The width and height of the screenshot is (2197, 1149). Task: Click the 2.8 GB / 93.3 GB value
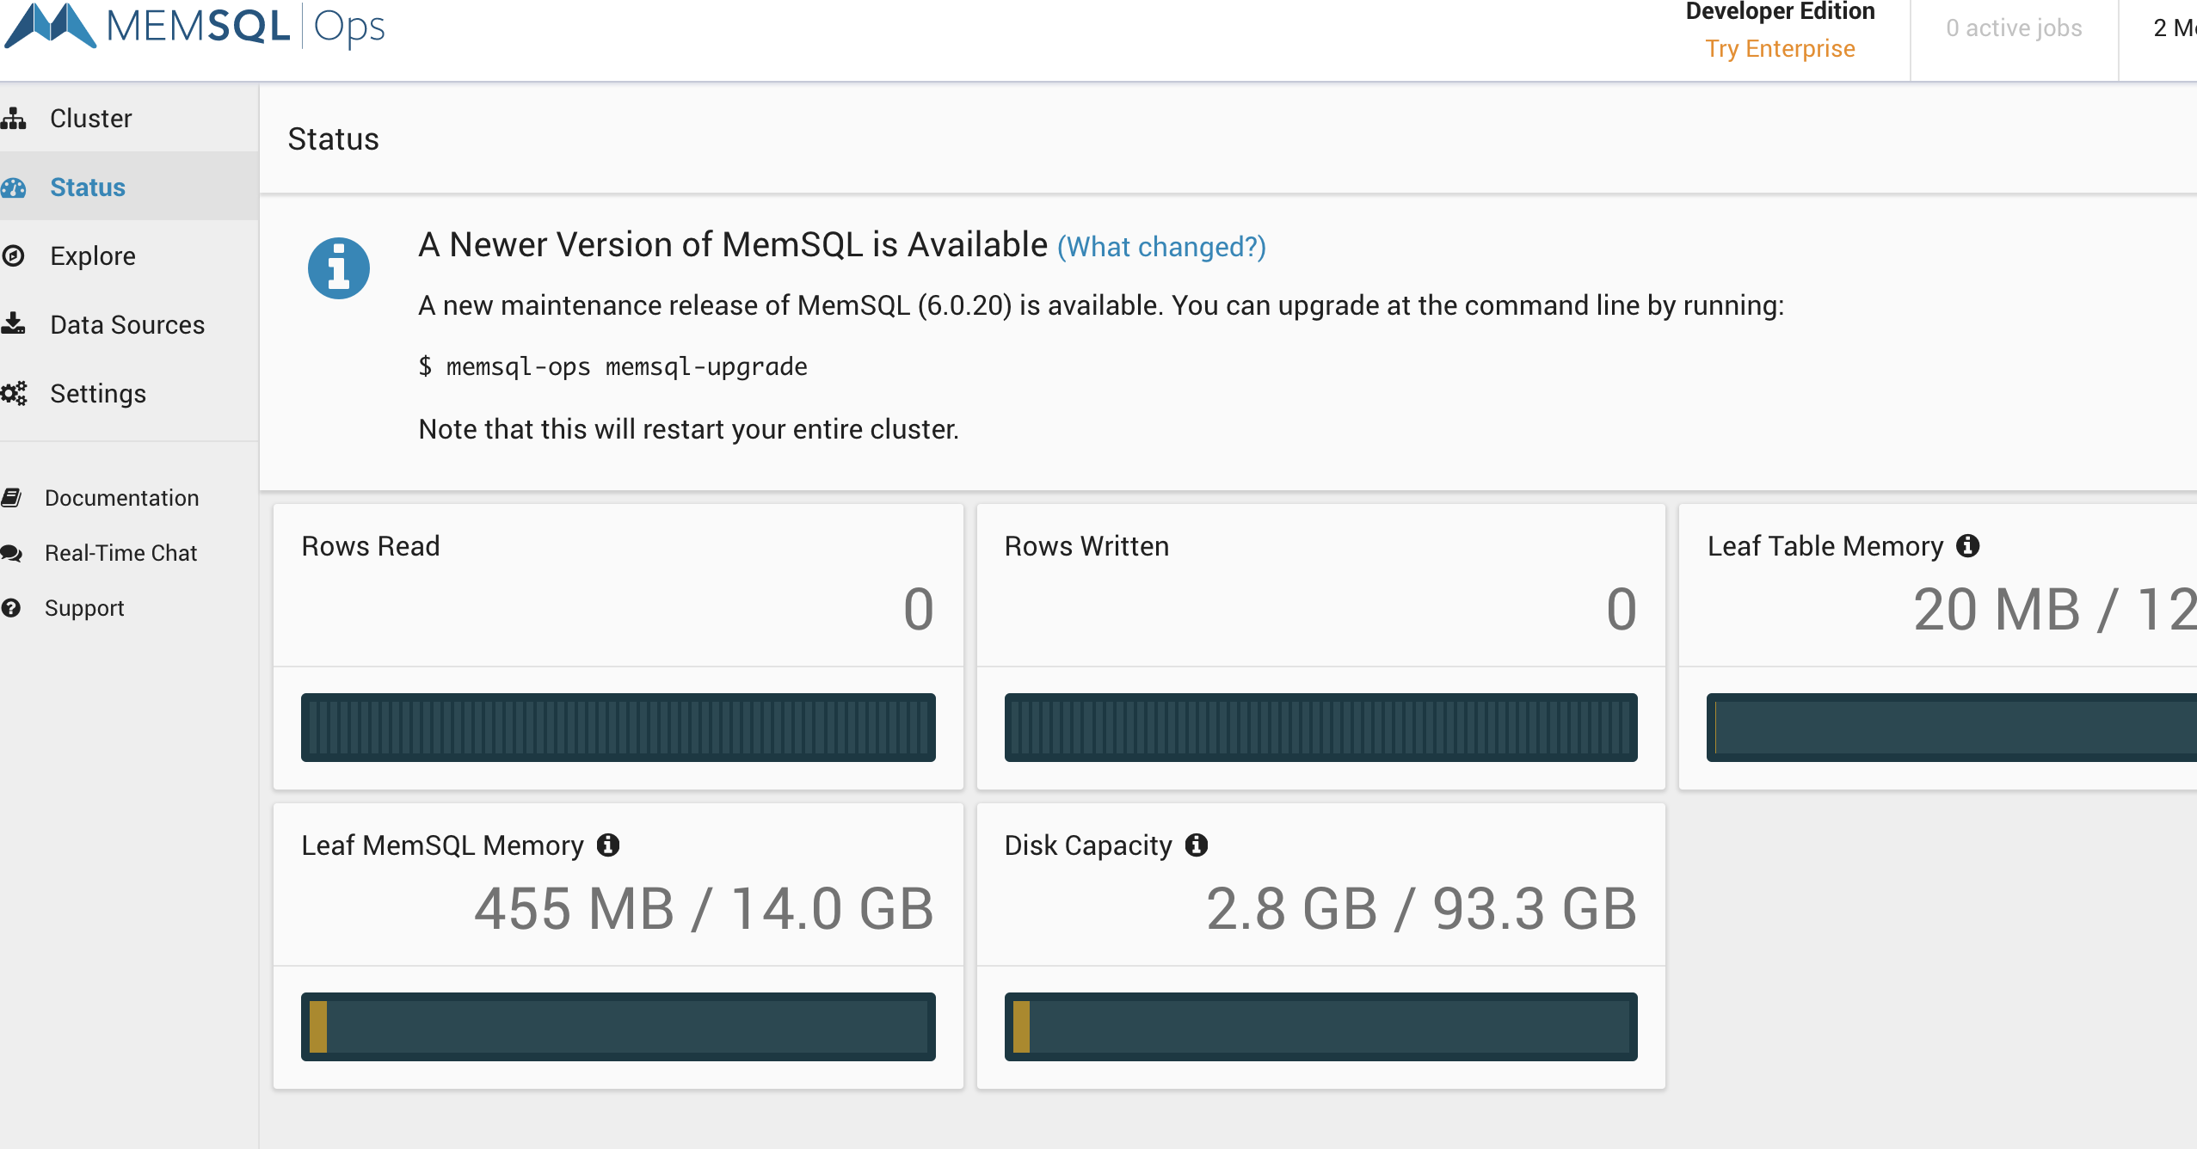tap(1421, 908)
